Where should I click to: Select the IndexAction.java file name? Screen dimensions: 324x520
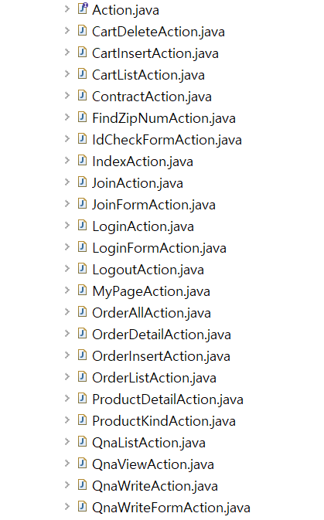143,161
